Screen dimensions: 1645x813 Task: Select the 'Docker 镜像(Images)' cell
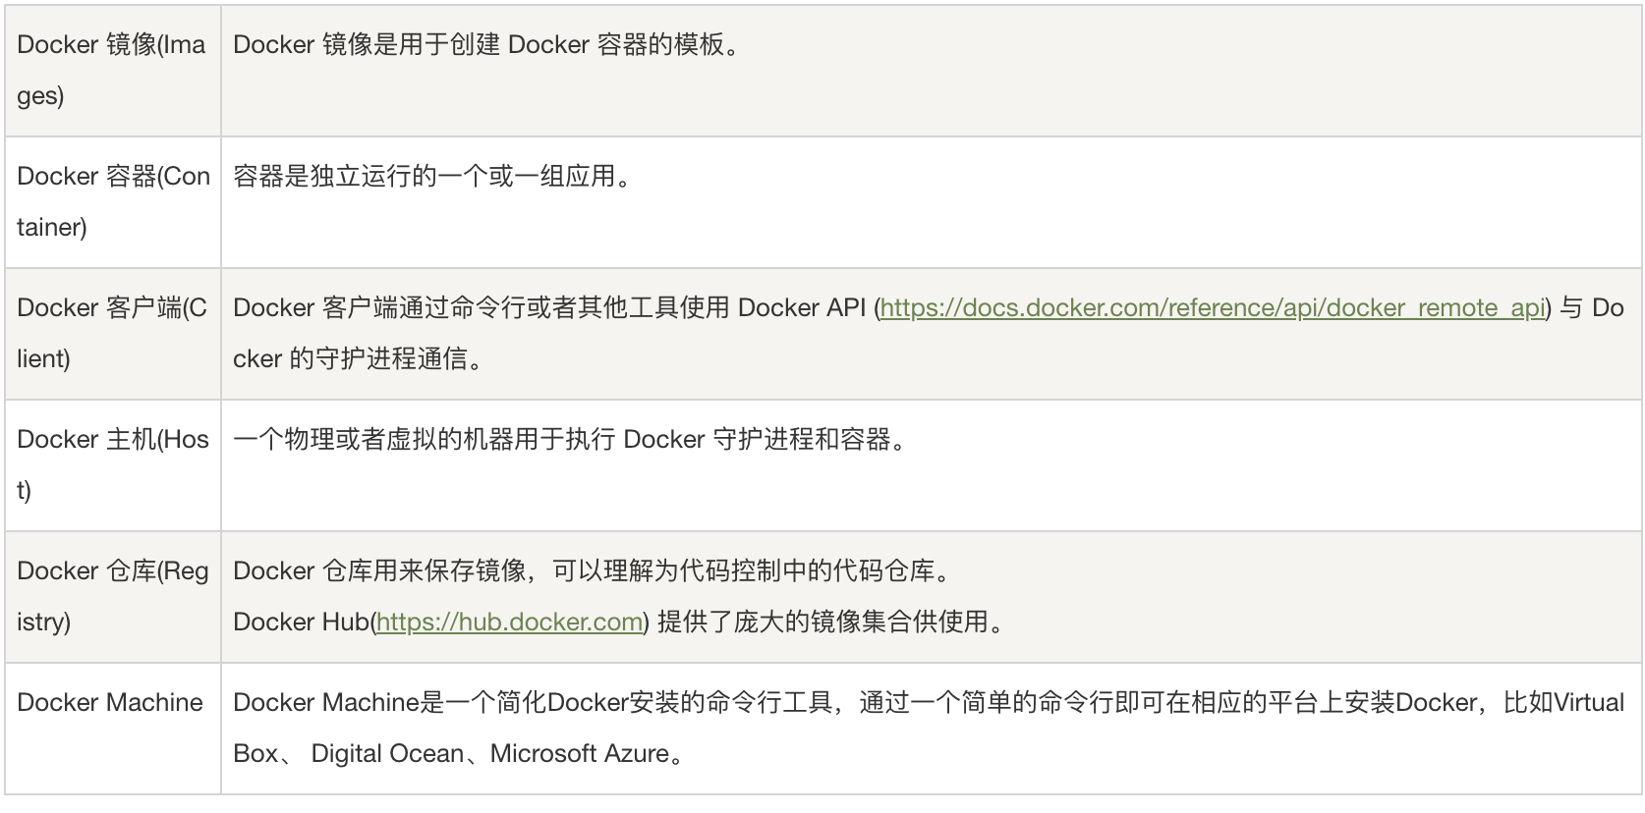point(113,71)
